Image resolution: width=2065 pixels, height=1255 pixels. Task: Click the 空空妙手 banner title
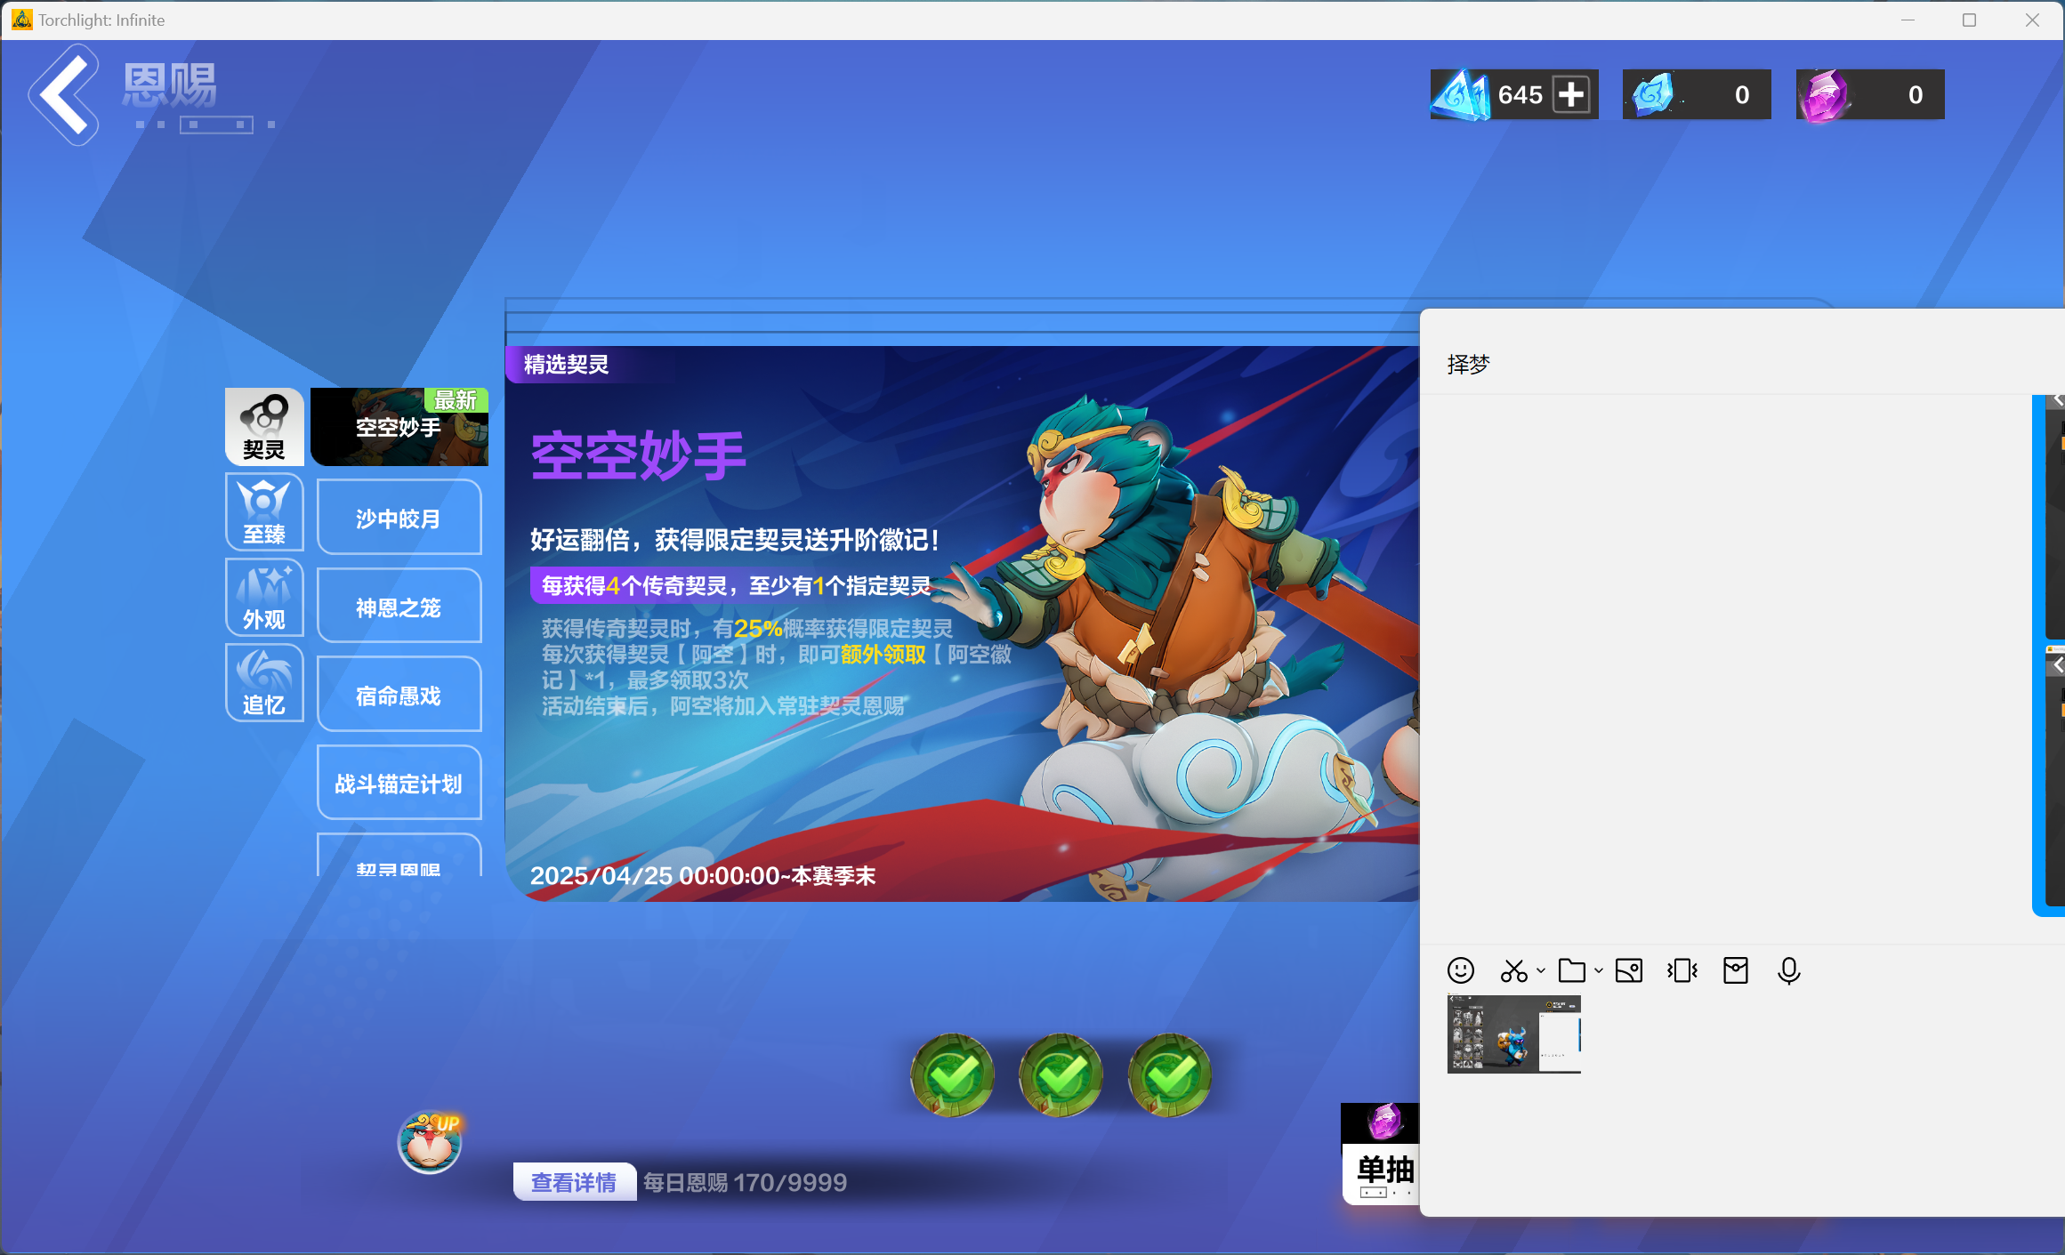[x=639, y=455]
